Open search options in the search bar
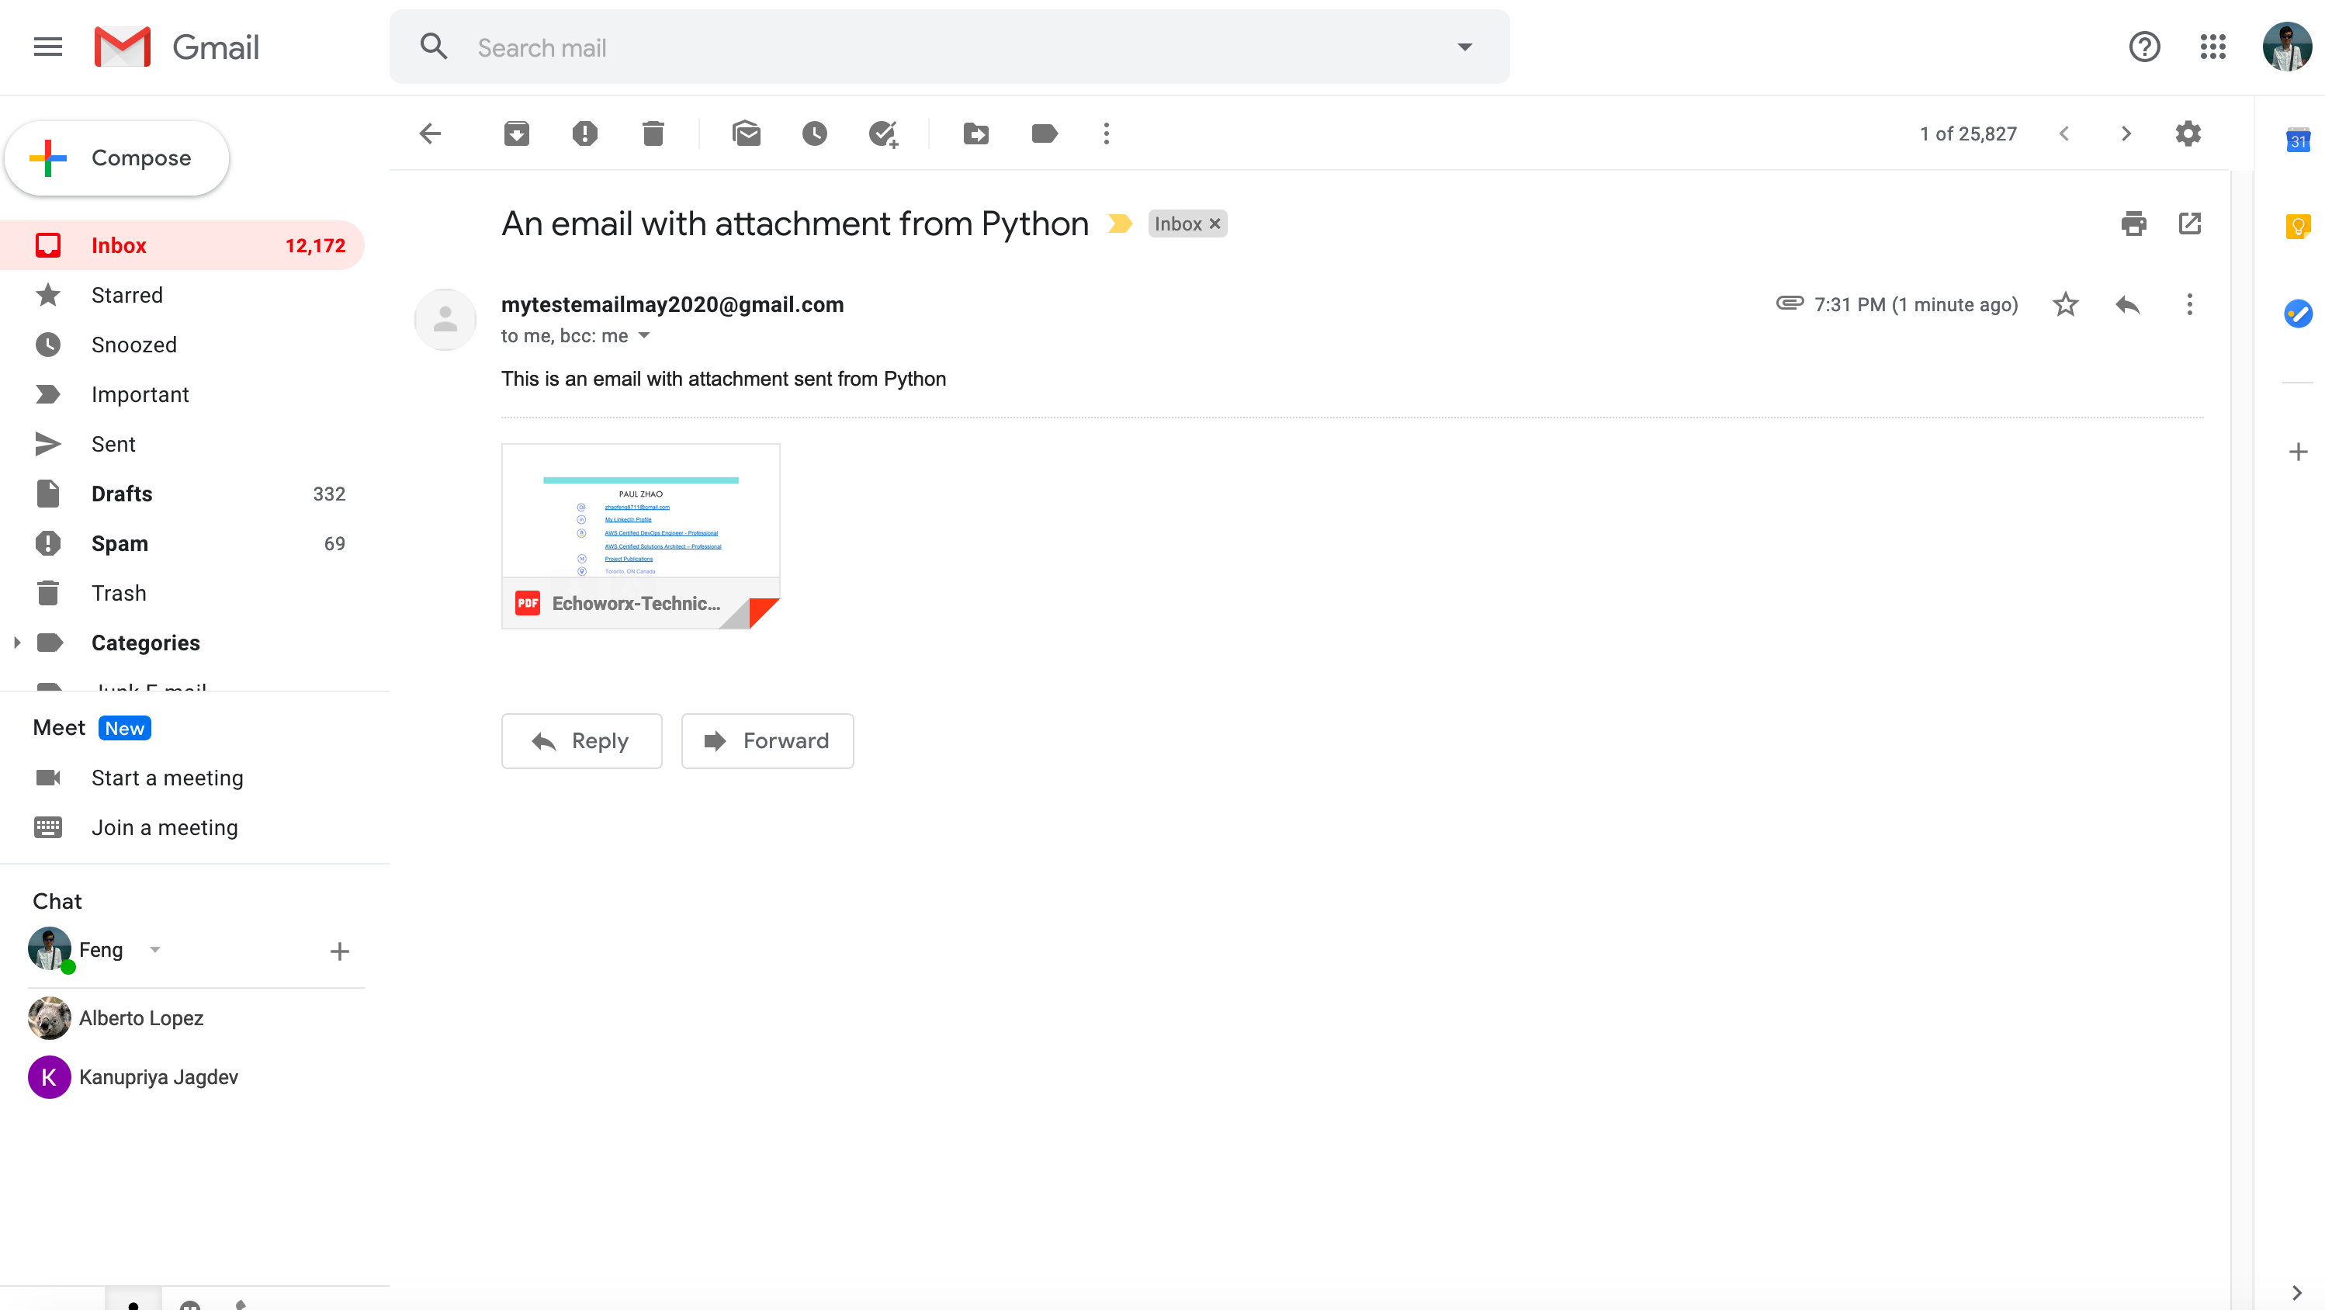This screenshot has height=1310, width=2325. (x=1463, y=46)
